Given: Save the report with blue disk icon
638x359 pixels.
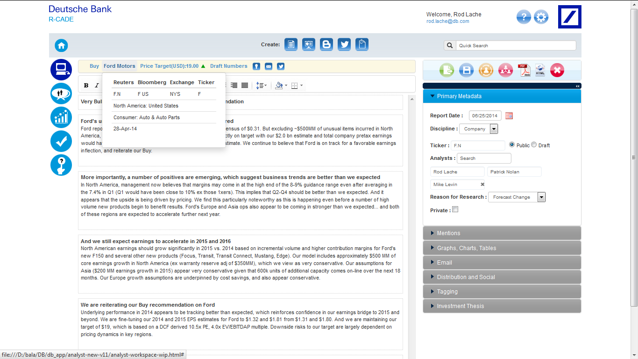Looking at the screenshot, I should 467,70.
